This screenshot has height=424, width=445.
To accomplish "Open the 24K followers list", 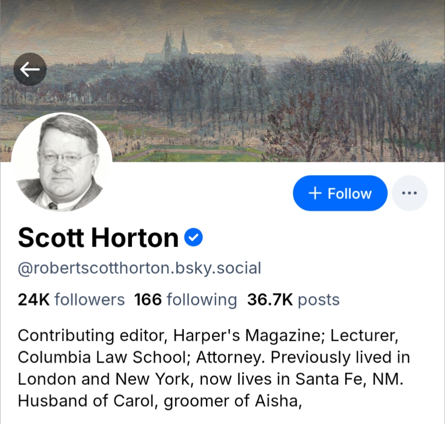I will (71, 299).
